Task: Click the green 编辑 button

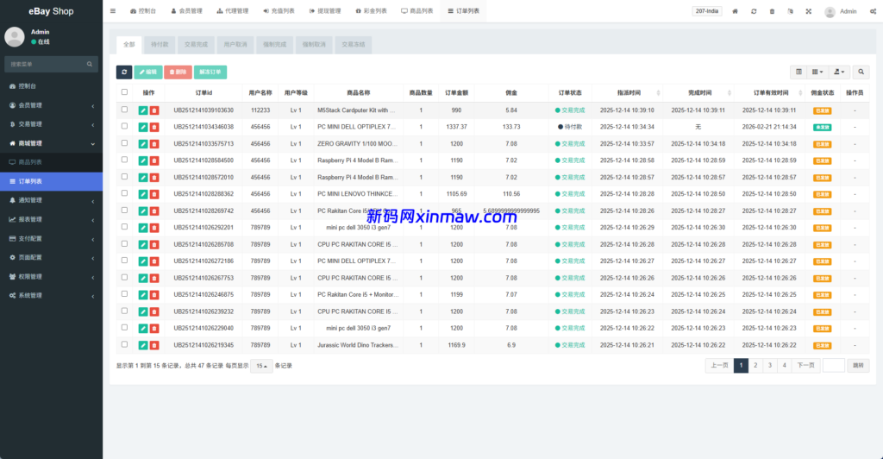Action: point(148,72)
